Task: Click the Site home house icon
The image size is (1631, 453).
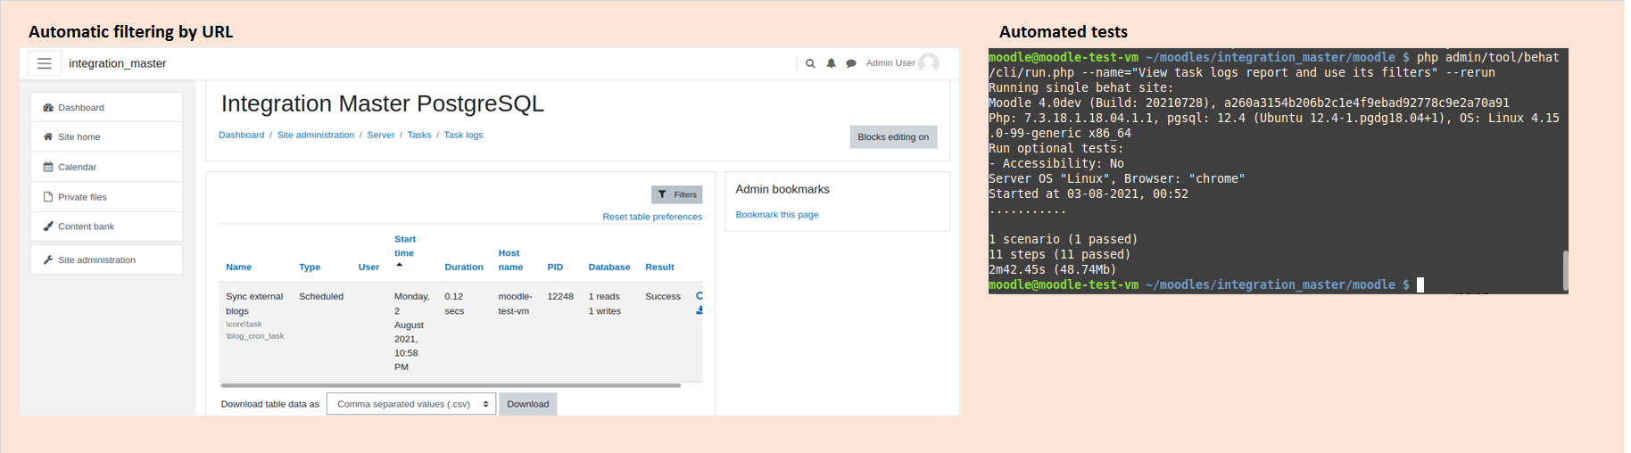Action: point(48,136)
